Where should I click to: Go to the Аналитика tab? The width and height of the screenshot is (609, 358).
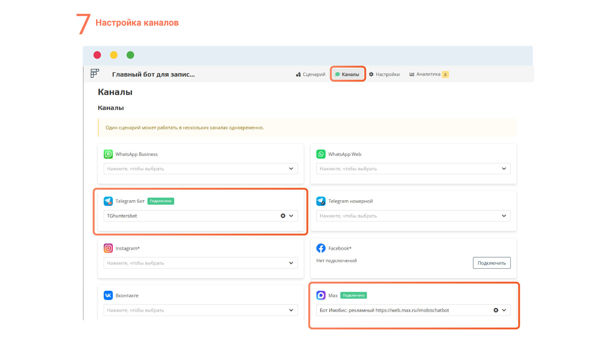point(425,74)
